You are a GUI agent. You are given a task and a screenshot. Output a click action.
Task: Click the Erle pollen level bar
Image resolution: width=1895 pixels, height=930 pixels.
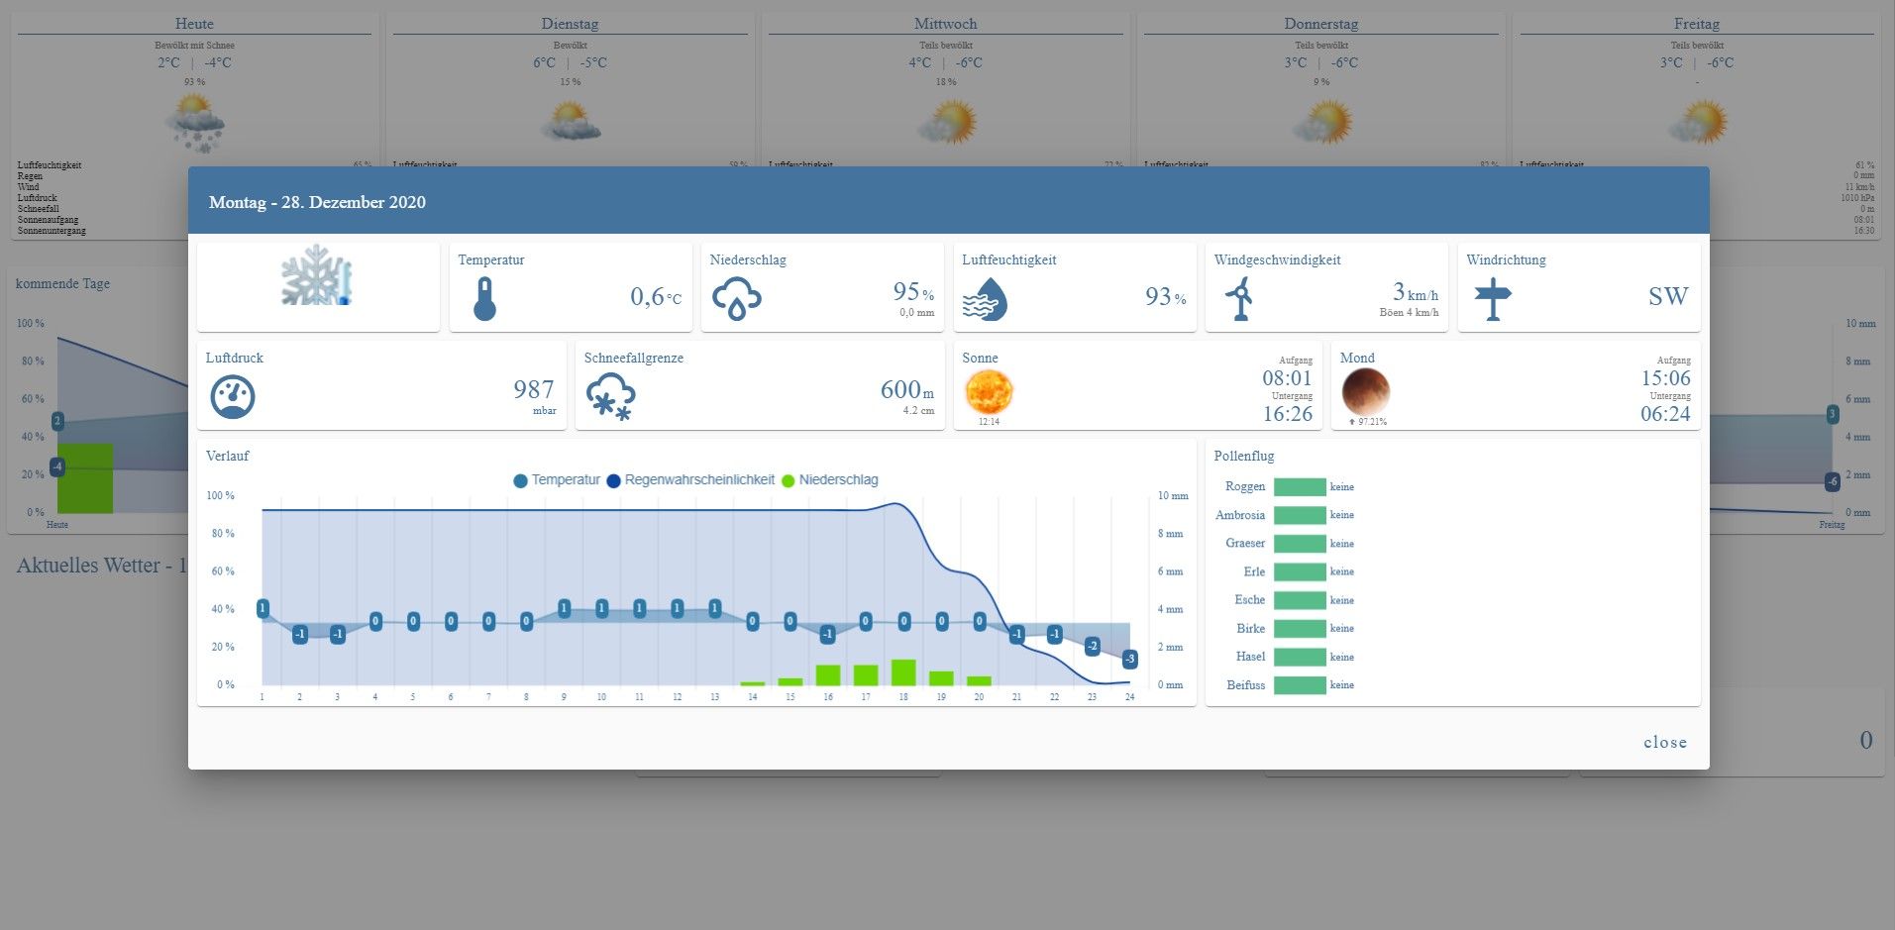point(1300,571)
